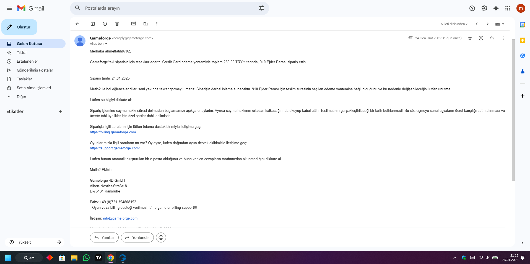This screenshot has width=530, height=264.
Task: Open TradingView from taskbar
Action: click(x=98, y=258)
